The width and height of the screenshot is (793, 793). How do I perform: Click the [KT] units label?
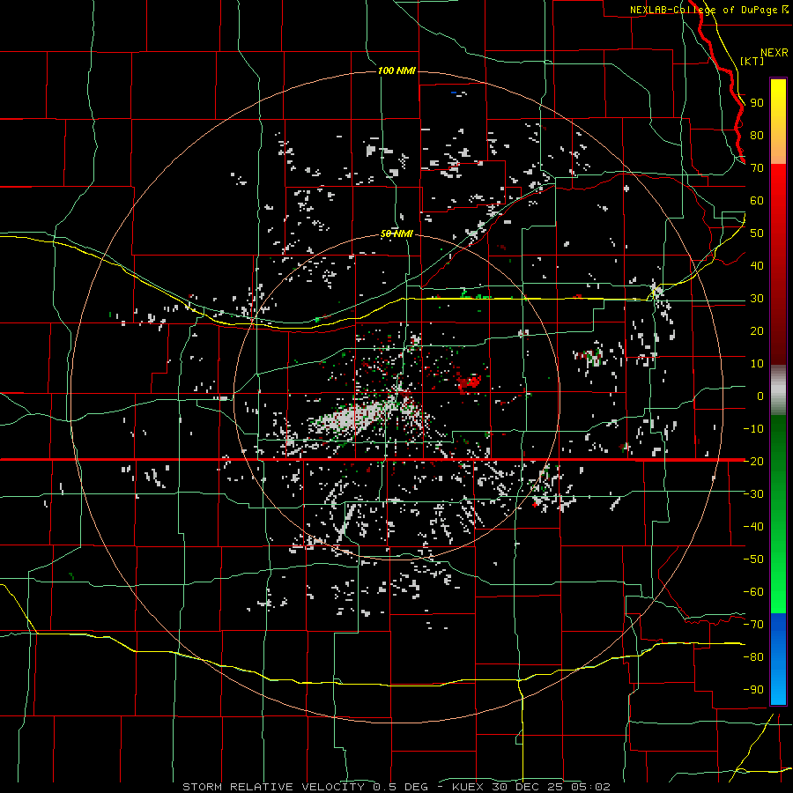[752, 61]
